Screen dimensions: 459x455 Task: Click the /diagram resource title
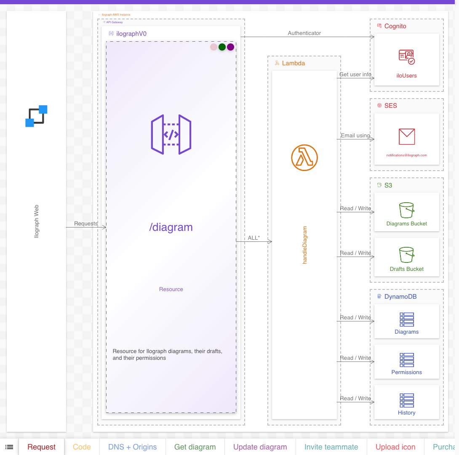click(171, 227)
